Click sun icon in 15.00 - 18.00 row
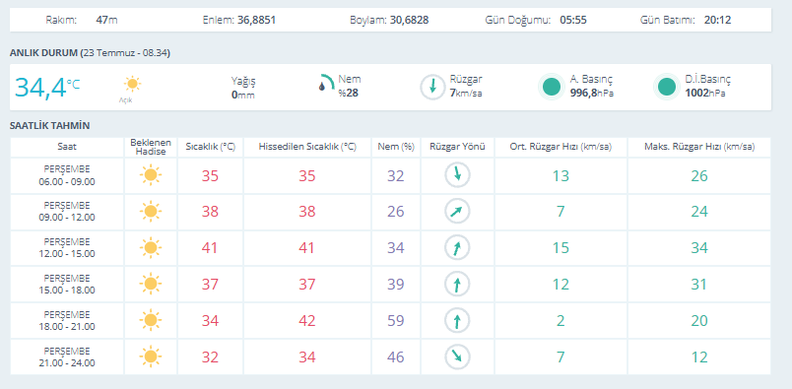792x389 pixels. point(151,284)
